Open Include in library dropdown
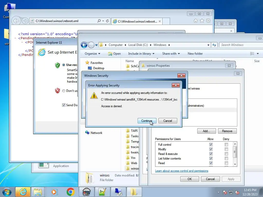263x197 pixels. (x=141, y=54)
